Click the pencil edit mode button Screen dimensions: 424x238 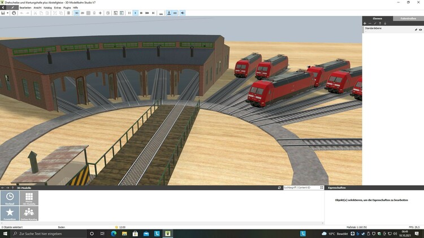tap(12, 7)
